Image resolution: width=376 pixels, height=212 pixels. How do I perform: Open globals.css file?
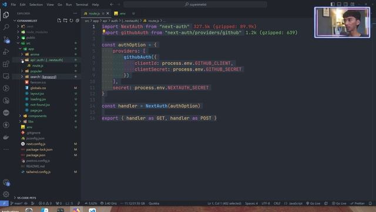pos(38,88)
